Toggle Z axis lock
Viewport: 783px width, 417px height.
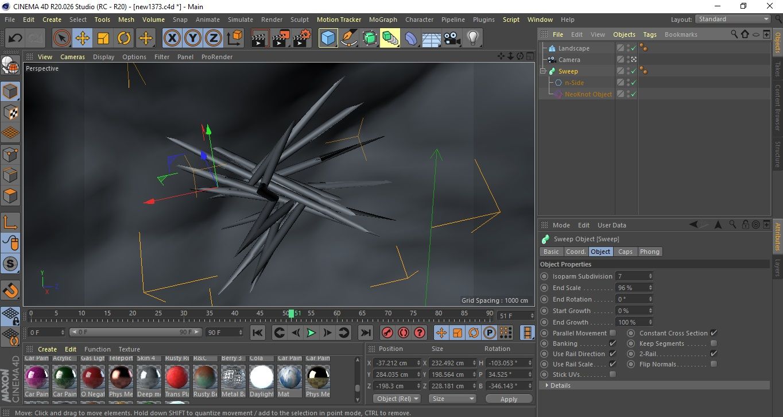coord(214,38)
